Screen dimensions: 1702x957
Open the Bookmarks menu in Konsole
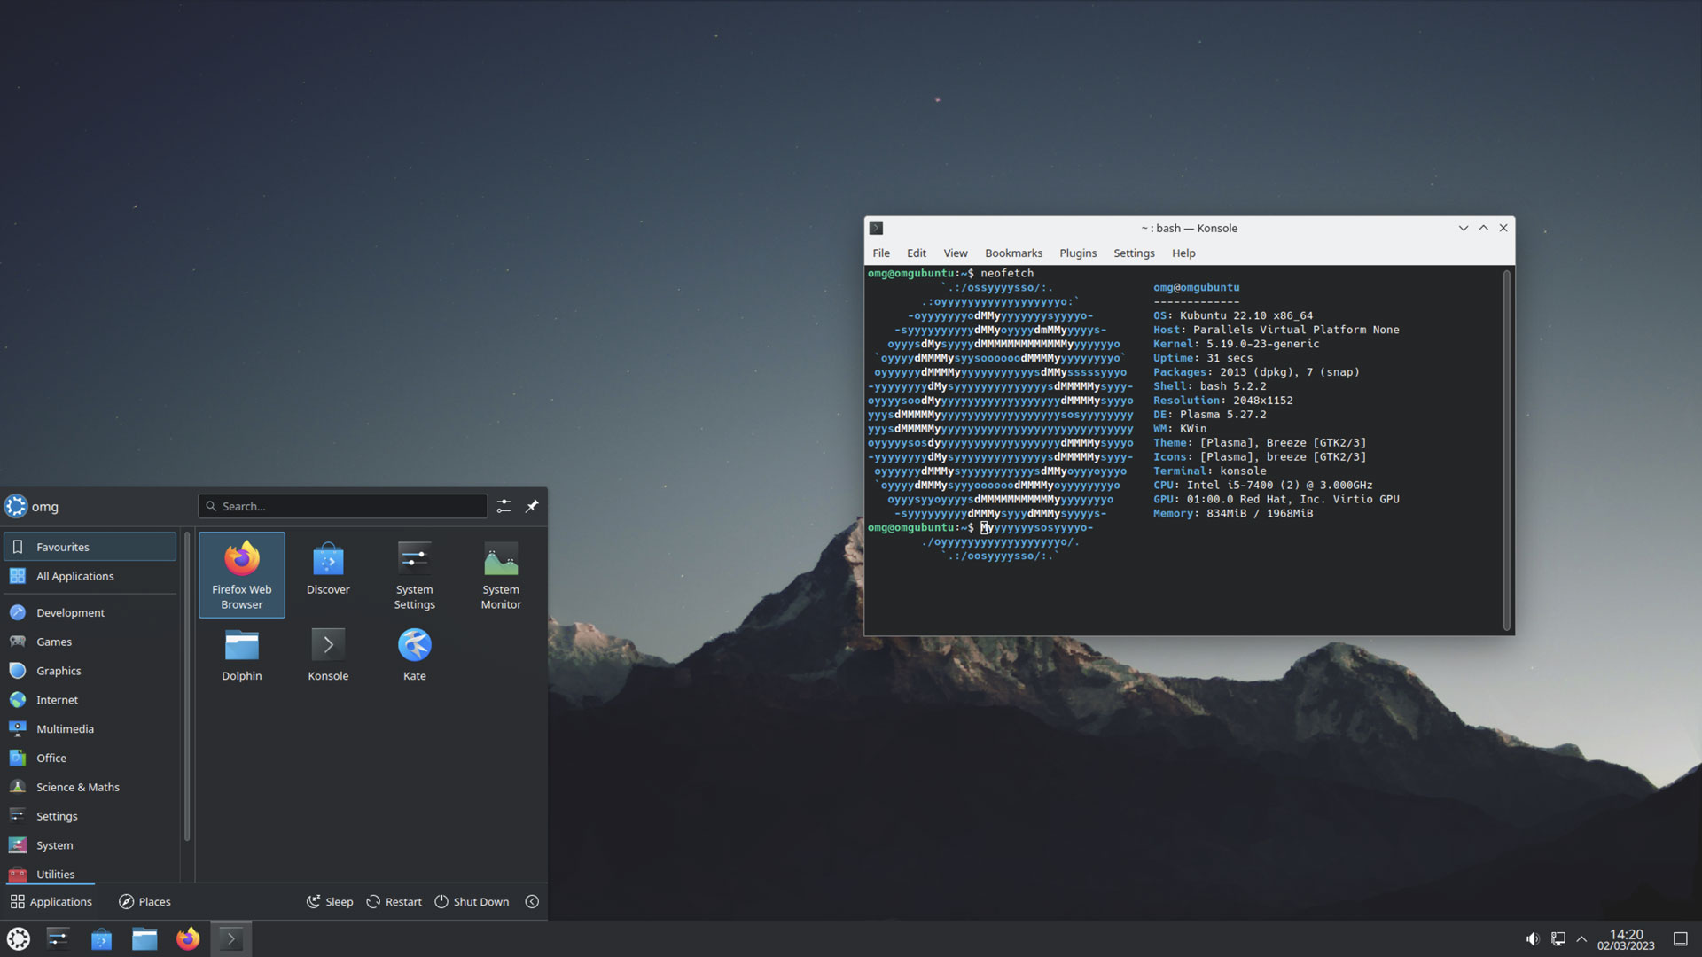(x=1013, y=253)
